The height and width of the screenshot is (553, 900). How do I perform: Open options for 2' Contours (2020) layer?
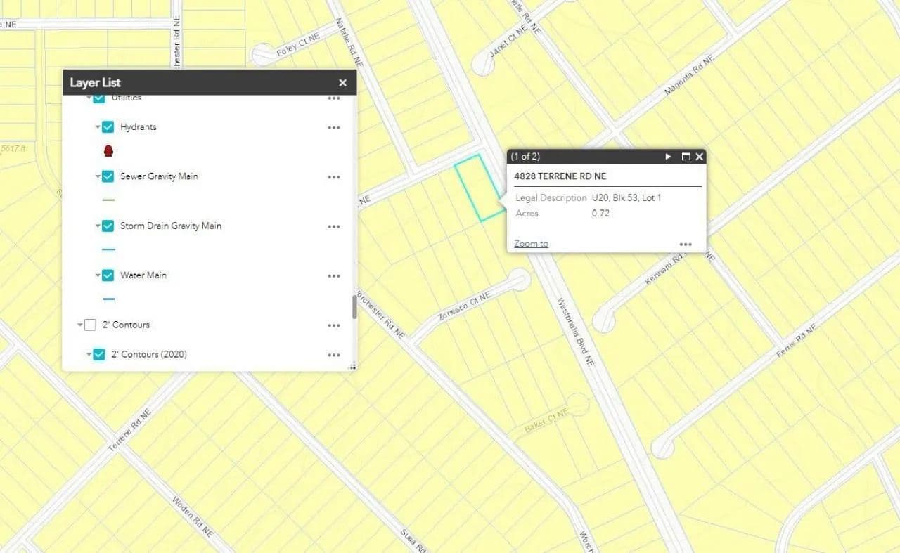click(333, 355)
